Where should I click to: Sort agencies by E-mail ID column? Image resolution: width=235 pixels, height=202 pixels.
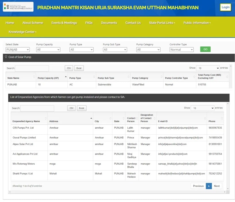182,118
